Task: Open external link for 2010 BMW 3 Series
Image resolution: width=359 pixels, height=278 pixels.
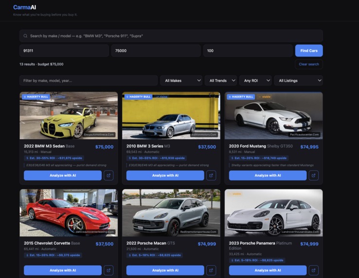Action: pyautogui.click(x=211, y=176)
